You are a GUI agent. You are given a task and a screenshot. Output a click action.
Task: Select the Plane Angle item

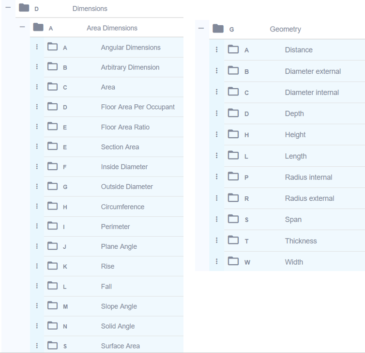114,246
